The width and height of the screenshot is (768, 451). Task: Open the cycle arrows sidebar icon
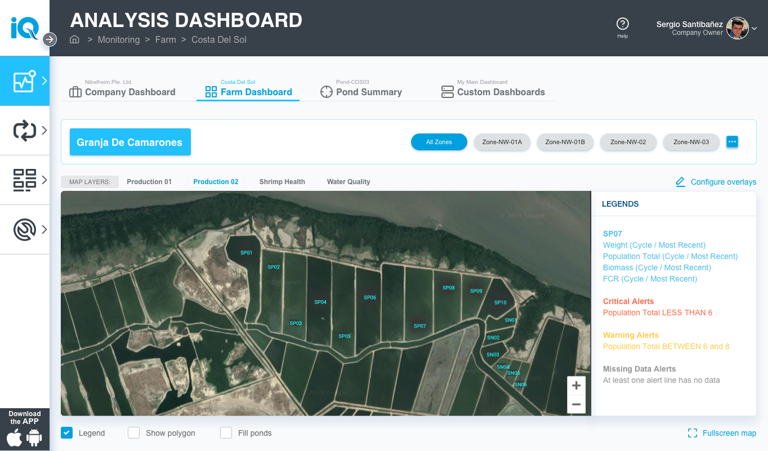click(25, 131)
